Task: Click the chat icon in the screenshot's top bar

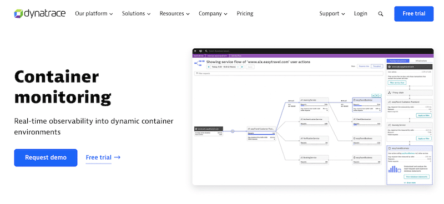Action: (200, 51)
